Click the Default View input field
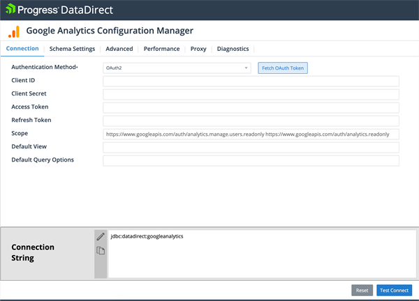 pyautogui.click(x=251, y=147)
